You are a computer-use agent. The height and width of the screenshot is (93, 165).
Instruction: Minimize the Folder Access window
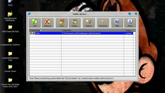130,14
